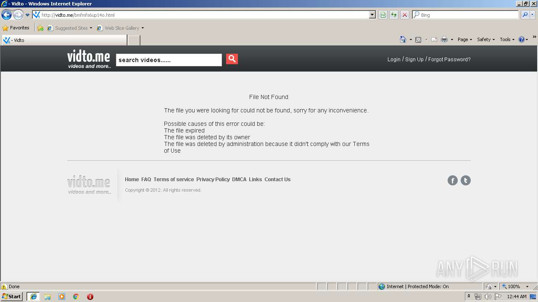
Task: Open the Print options dropdown arrow
Action: tap(452, 40)
